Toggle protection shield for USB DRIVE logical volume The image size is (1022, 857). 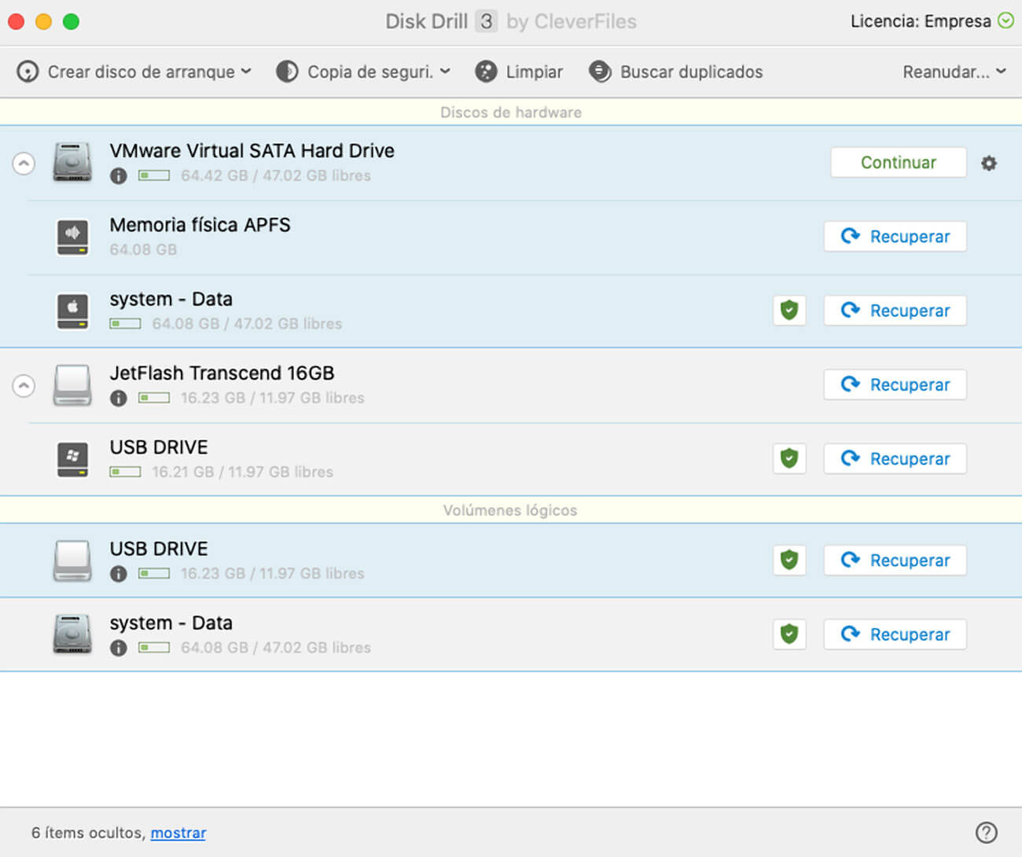coord(789,560)
